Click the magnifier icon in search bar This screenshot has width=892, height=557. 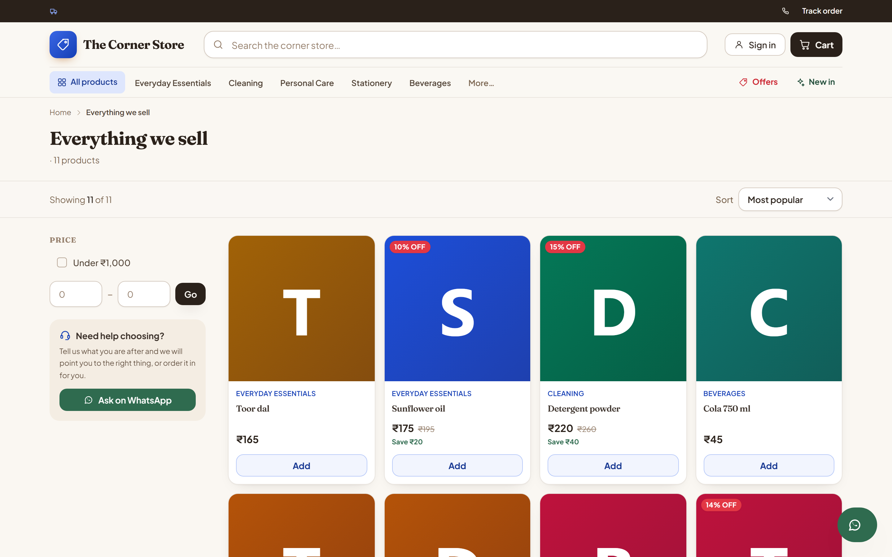[218, 45]
